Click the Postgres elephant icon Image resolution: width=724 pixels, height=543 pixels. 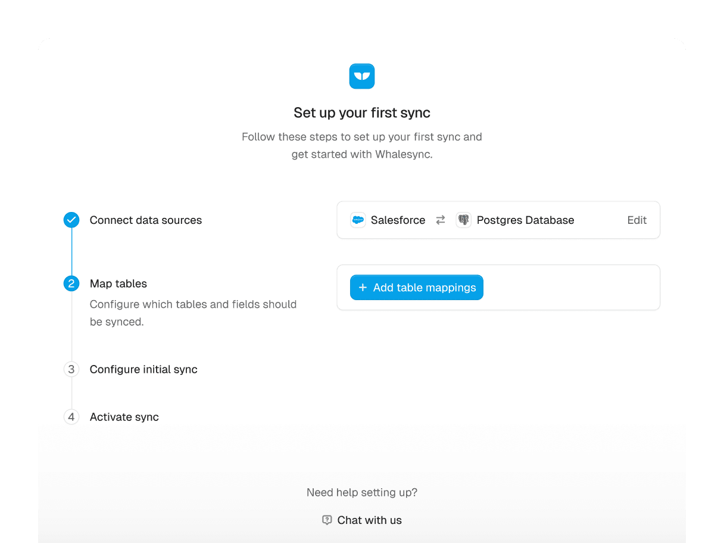coord(463,220)
